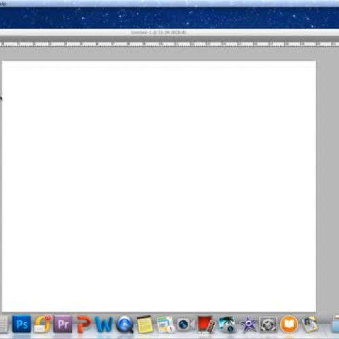Launch iMovie star icon in the dock

coord(248,325)
